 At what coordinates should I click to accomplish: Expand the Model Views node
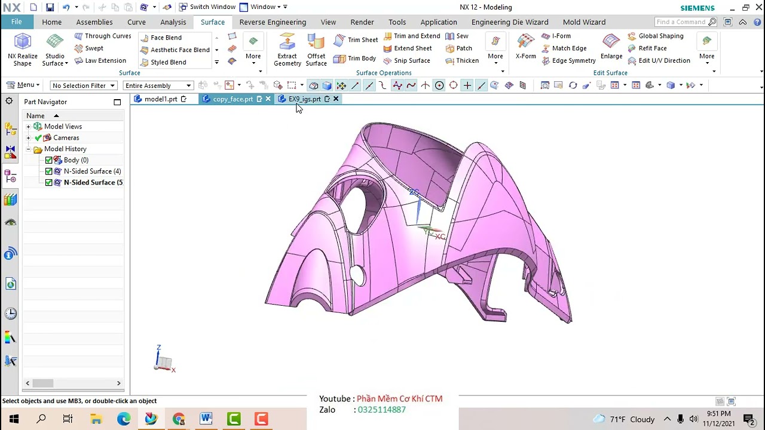click(x=28, y=127)
